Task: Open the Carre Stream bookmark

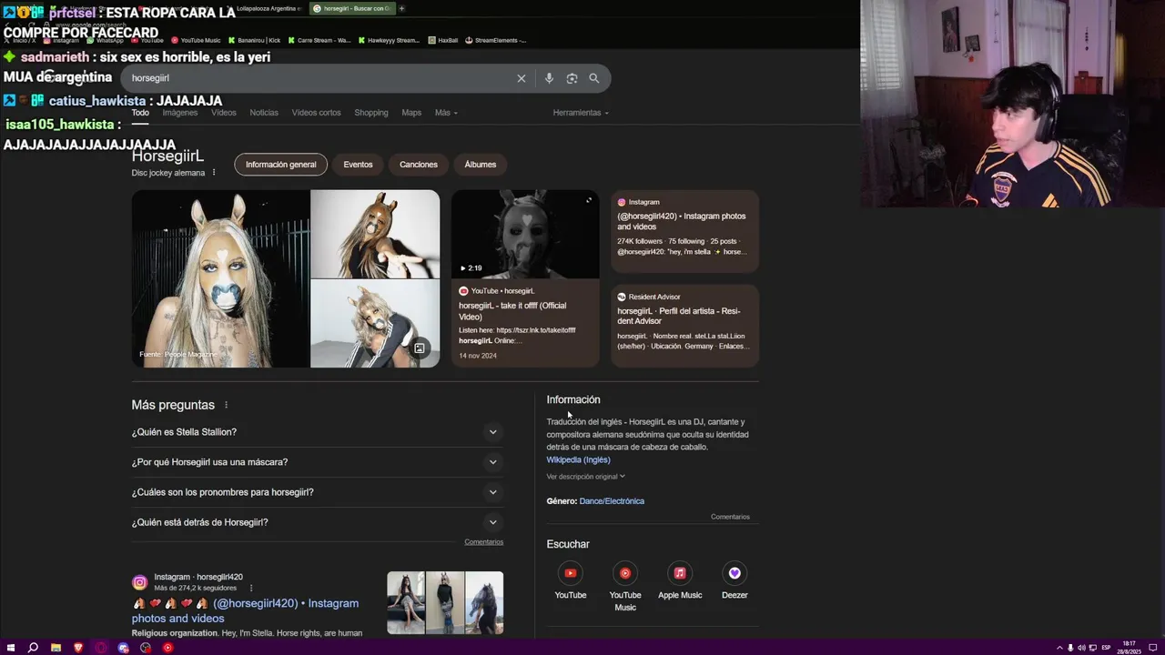Action: click(x=319, y=40)
